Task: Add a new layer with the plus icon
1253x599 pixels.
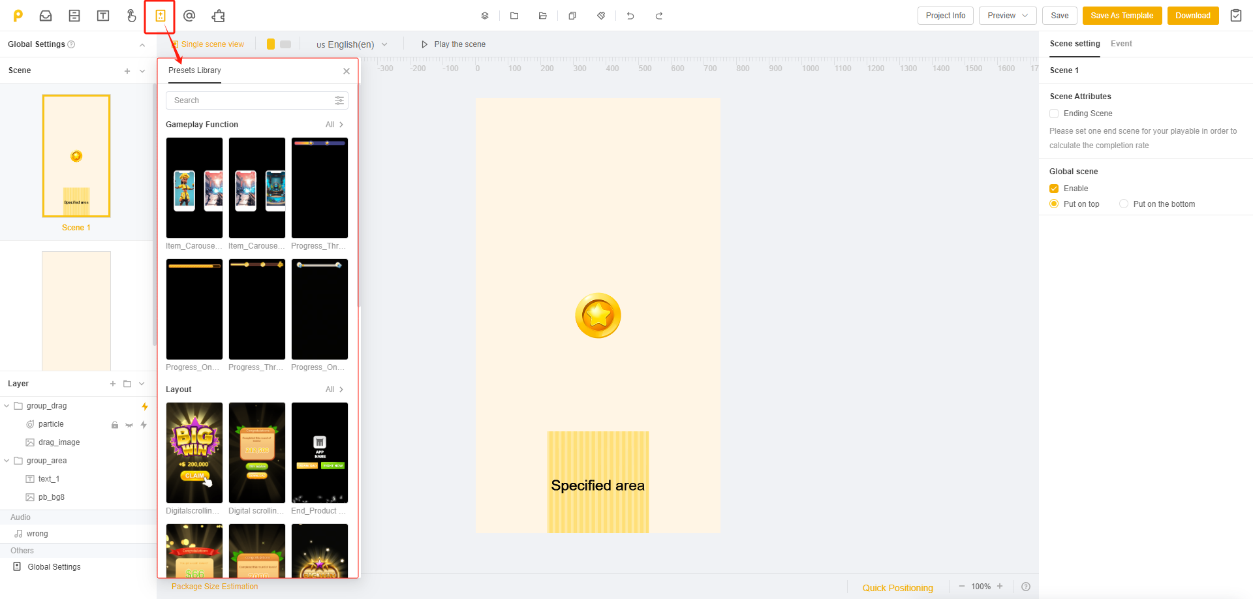Action: pyautogui.click(x=113, y=384)
